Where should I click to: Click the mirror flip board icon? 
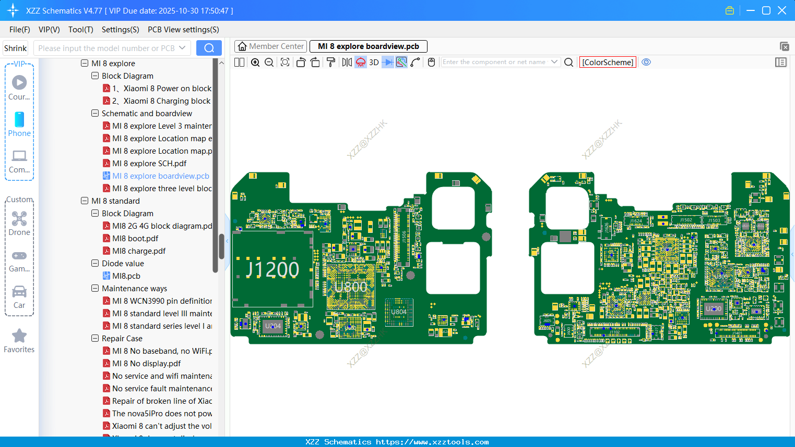tap(347, 63)
